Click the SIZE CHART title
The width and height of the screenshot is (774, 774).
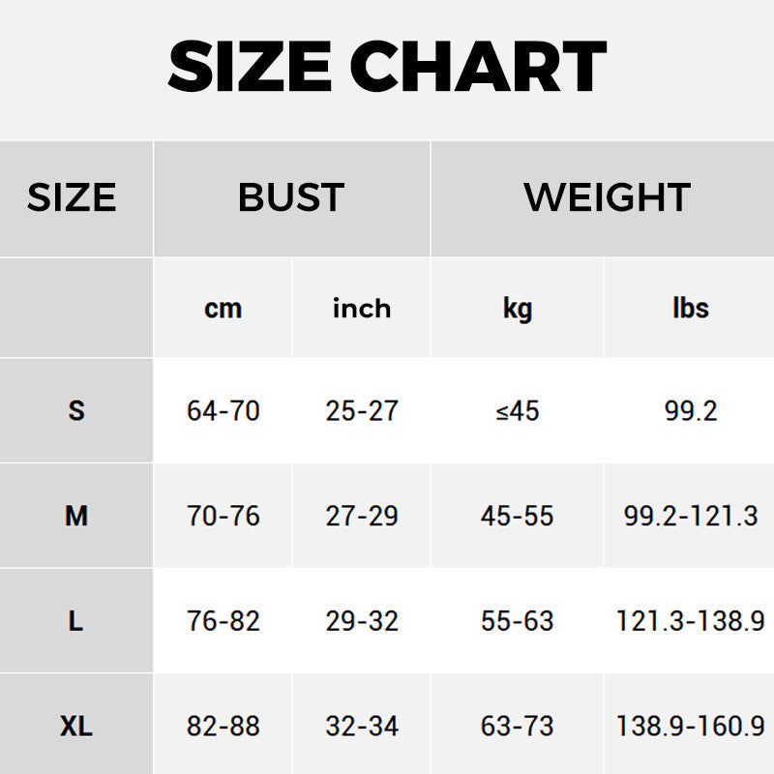click(x=387, y=67)
